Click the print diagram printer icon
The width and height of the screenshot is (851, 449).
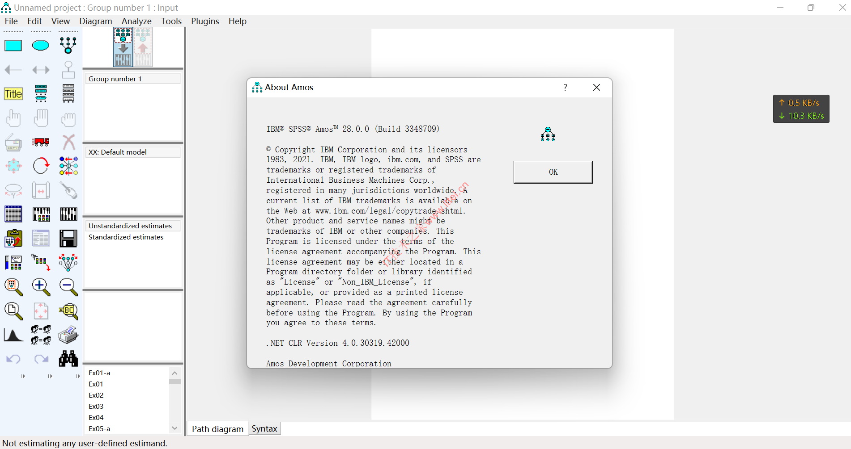tap(68, 335)
